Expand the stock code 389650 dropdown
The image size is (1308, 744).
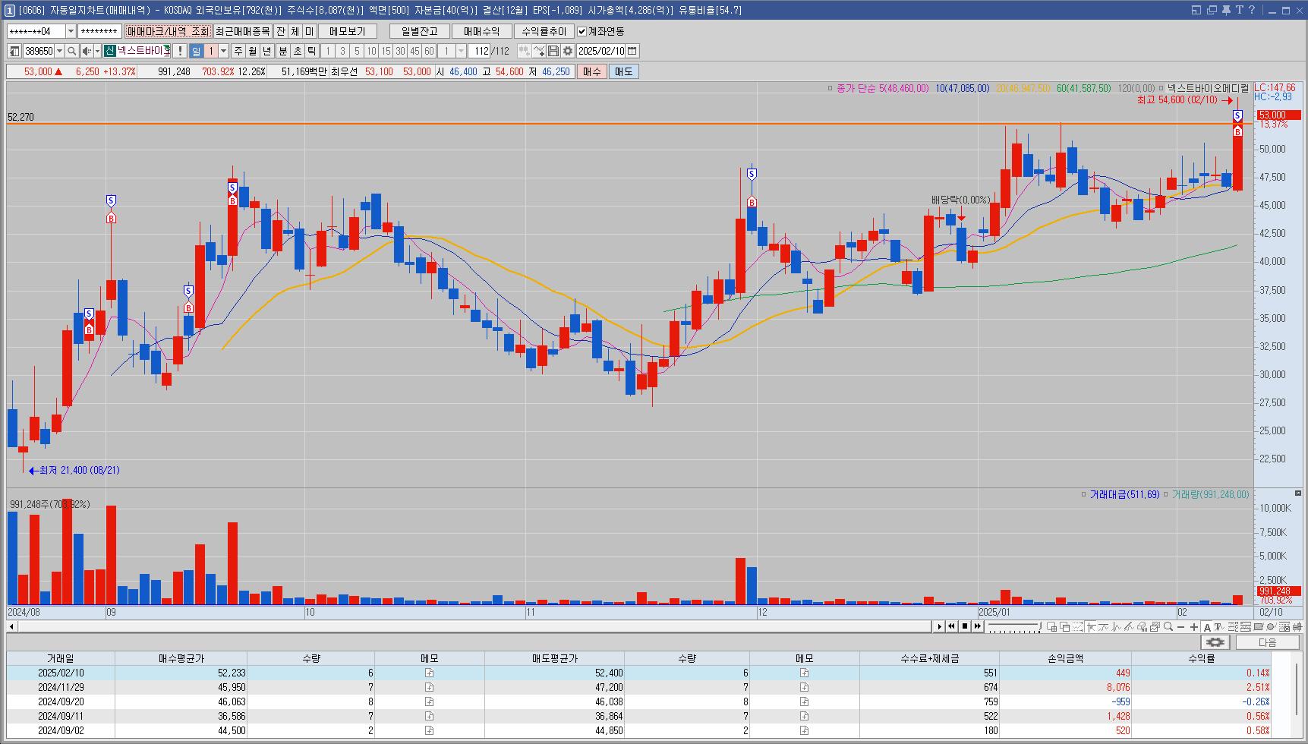pos(59,51)
